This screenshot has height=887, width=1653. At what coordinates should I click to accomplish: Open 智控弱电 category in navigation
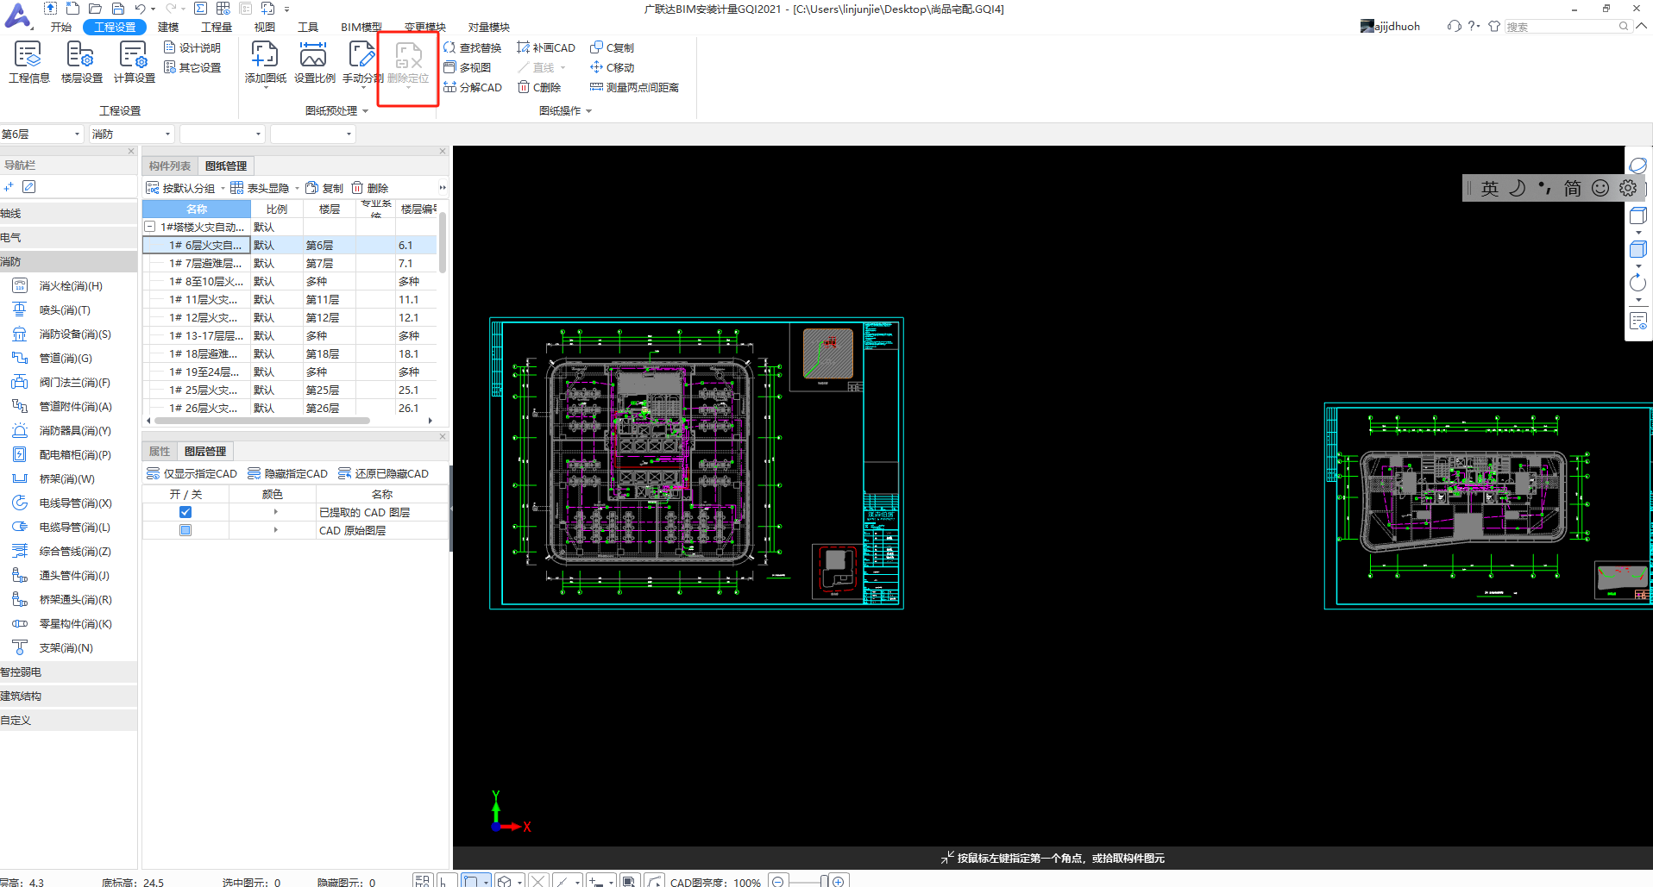tap(68, 671)
